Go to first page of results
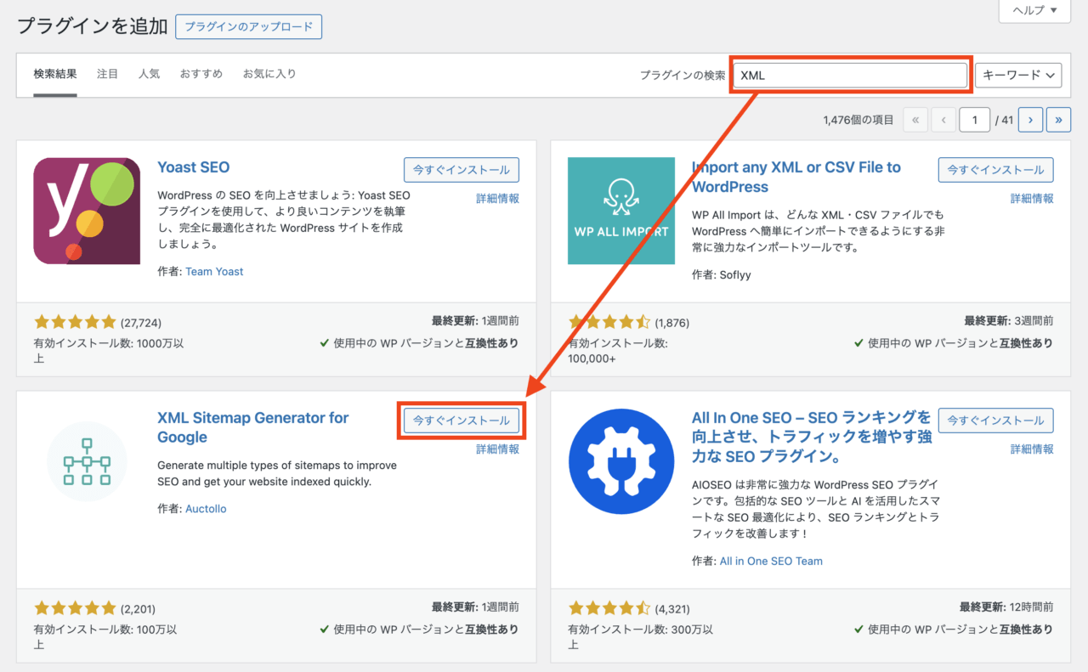The height and width of the screenshot is (672, 1088). tap(915, 121)
